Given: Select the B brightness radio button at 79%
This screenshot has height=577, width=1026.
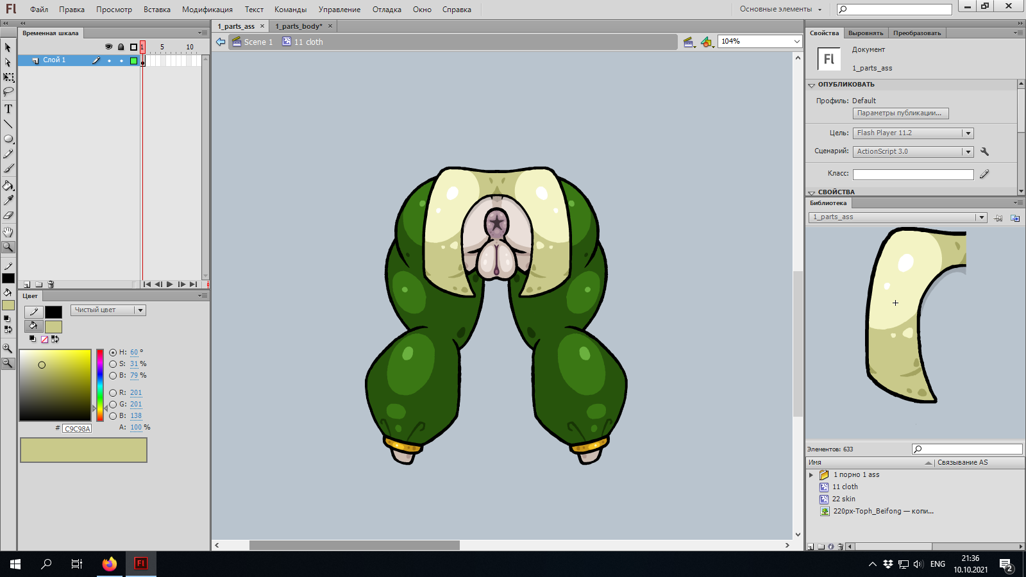Looking at the screenshot, I should coord(113,376).
